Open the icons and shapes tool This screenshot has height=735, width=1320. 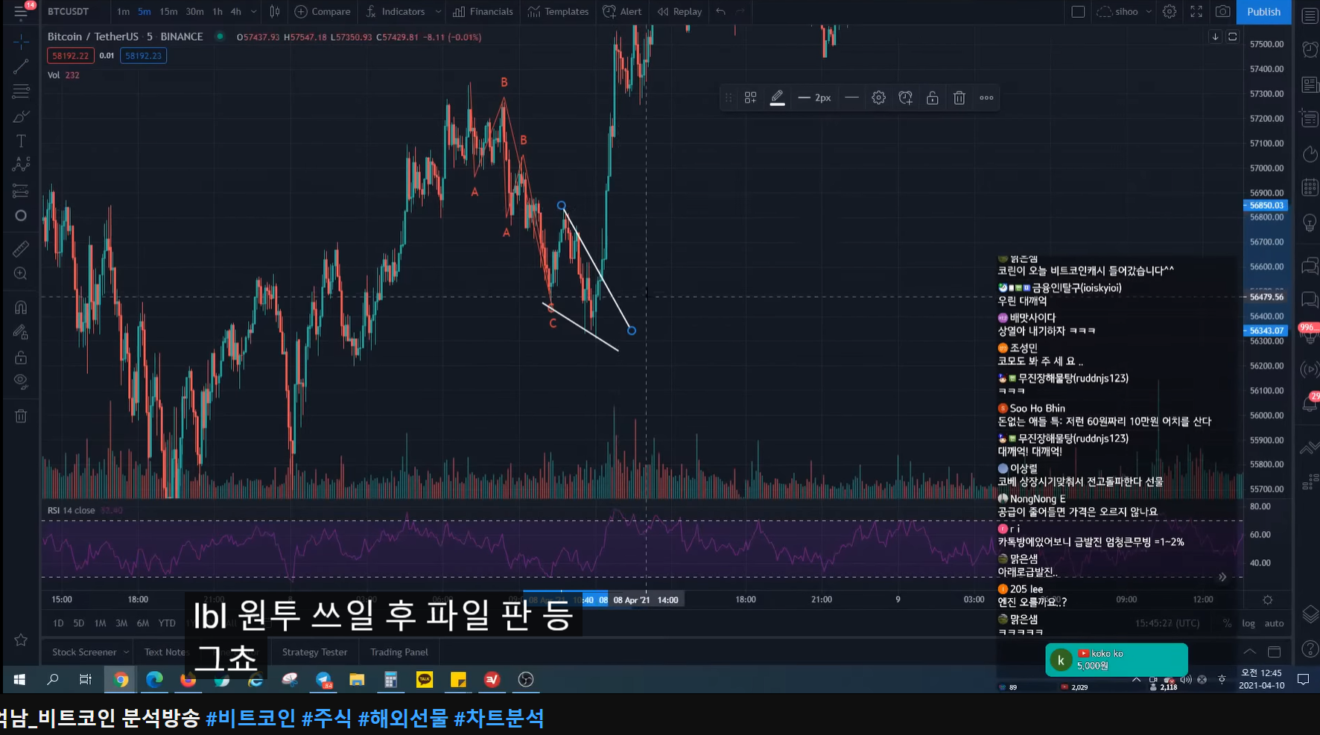click(x=21, y=216)
